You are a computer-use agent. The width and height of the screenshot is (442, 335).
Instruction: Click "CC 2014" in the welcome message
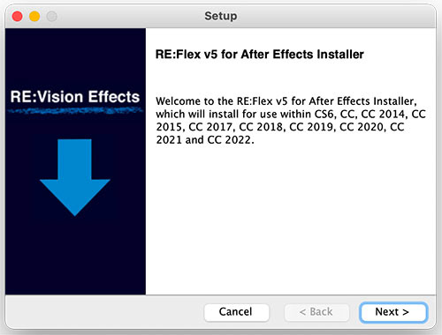(383, 114)
